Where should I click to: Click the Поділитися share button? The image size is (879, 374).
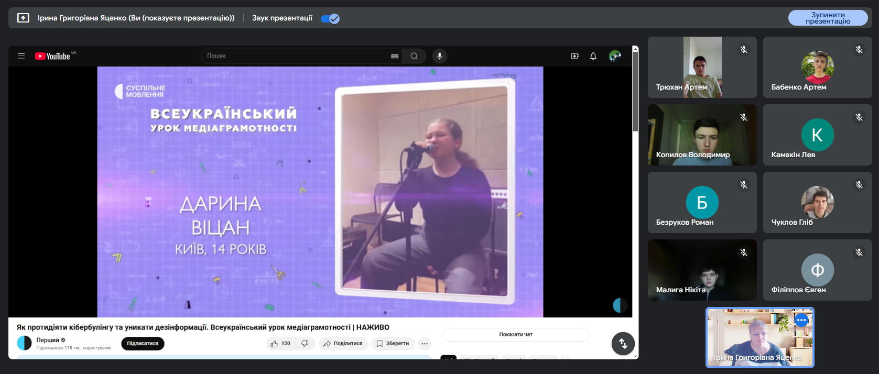coord(343,344)
